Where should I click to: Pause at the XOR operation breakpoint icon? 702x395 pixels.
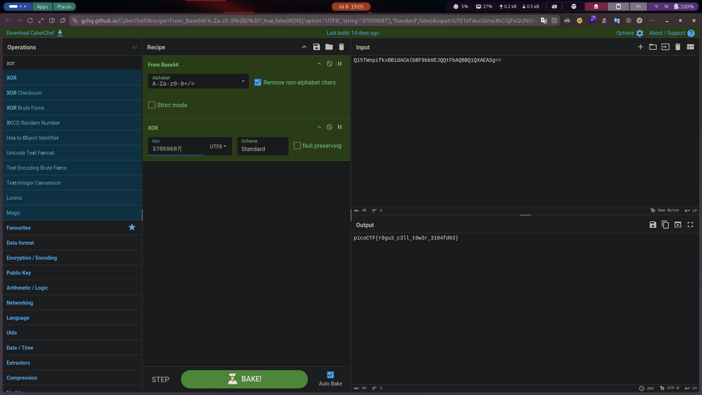[x=340, y=127]
